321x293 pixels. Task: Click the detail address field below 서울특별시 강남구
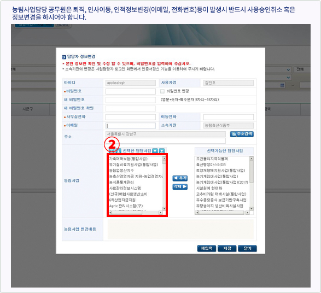(166, 141)
